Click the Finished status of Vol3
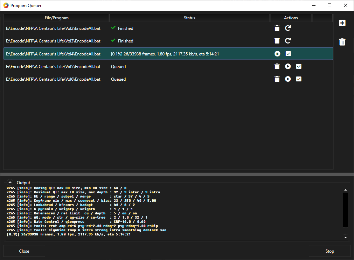The image size is (354, 260). 125,41
